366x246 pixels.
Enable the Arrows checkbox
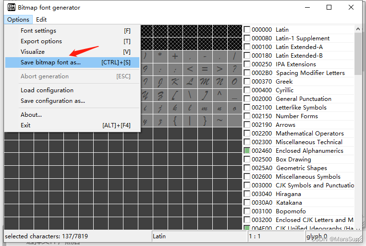tap(247, 124)
